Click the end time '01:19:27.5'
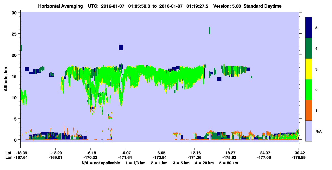Image resolution: width=332 pixels, height=170 pixels. coord(197,6)
